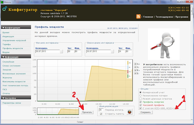Open the Журналы sidebar item

tap(7, 78)
